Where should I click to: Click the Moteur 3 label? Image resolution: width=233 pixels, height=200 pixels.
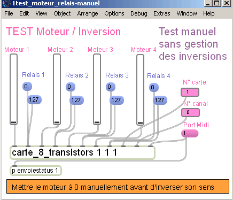click(x=100, y=50)
